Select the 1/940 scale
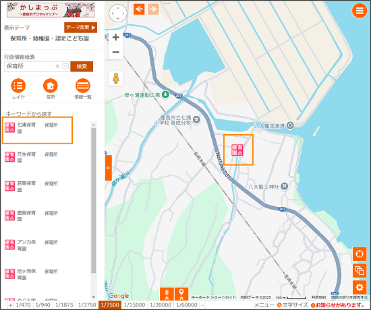 tap(43, 305)
